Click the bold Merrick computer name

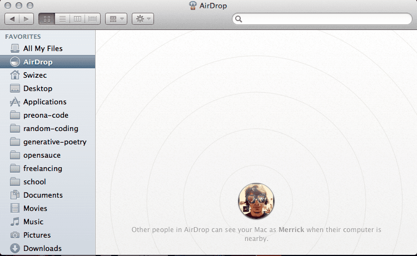click(x=291, y=230)
